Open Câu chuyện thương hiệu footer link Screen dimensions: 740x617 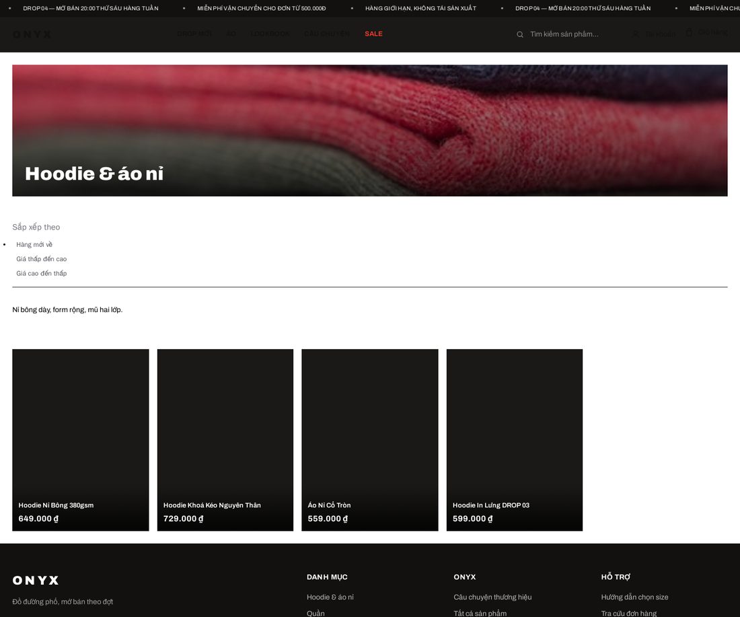492,597
